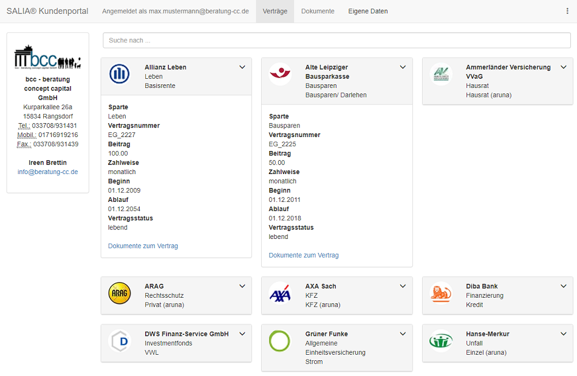Viewport: 577px width, 376px height.
Task: Click the Beginn date 01.12.2009
Action: point(124,190)
